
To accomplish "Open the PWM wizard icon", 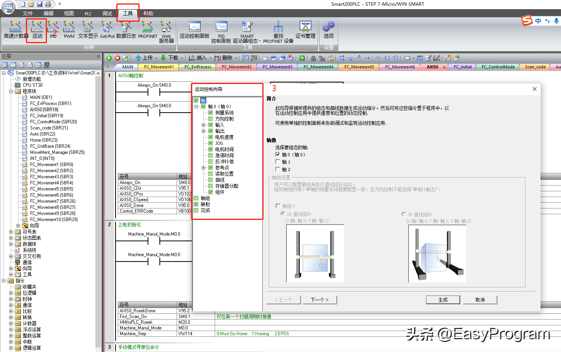I will pyautogui.click(x=69, y=30).
